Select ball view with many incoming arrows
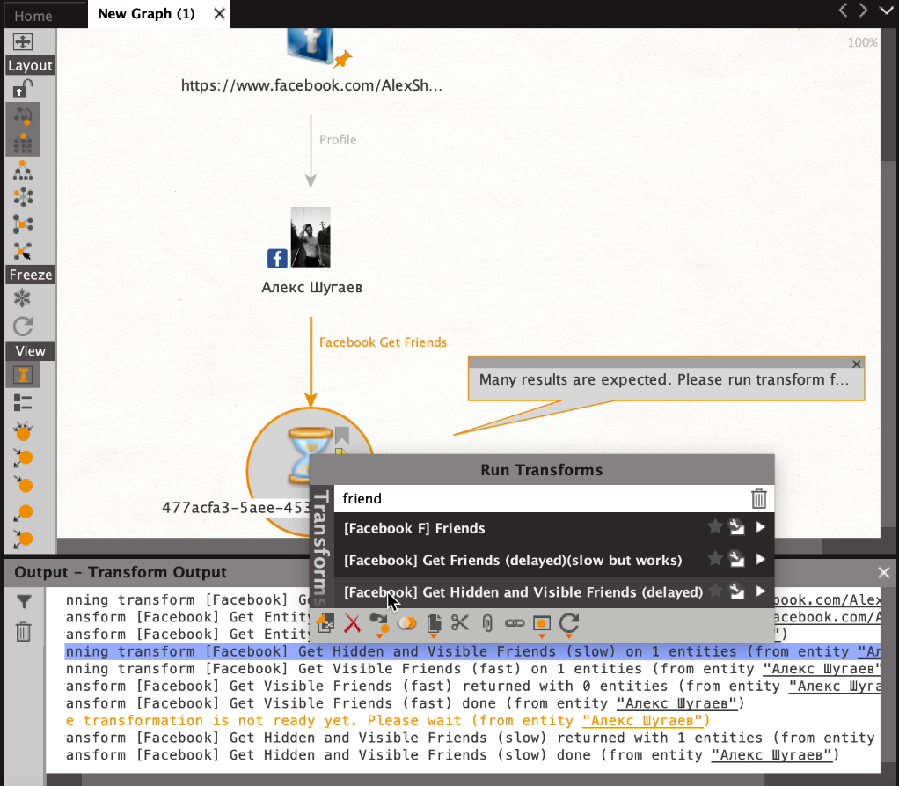This screenshot has height=786, width=899. [x=23, y=431]
